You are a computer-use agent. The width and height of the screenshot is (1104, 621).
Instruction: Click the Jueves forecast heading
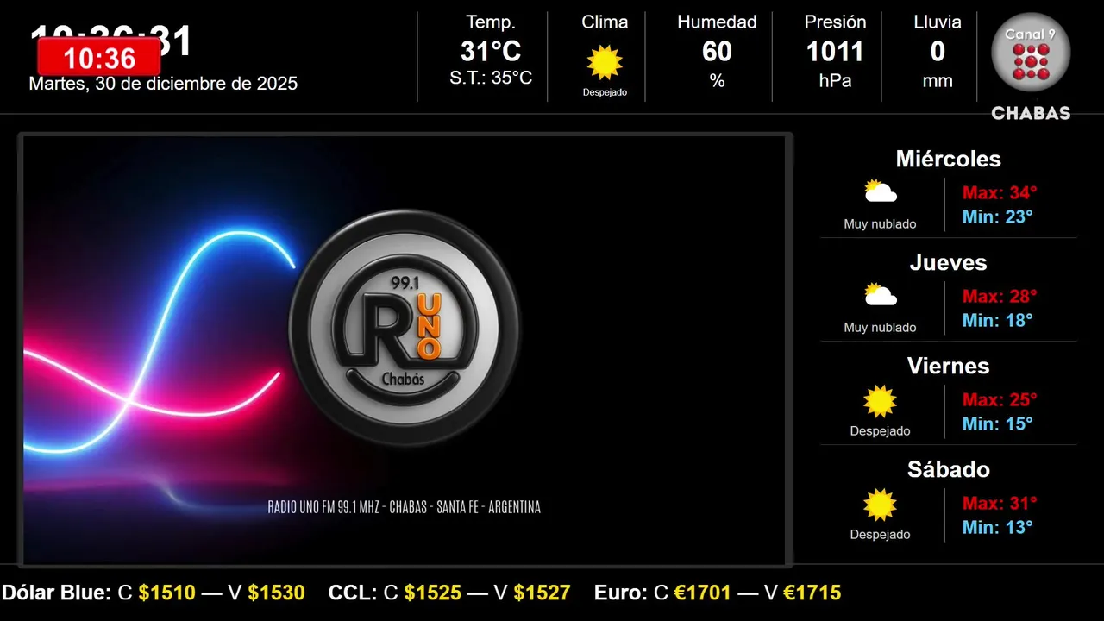(x=948, y=262)
